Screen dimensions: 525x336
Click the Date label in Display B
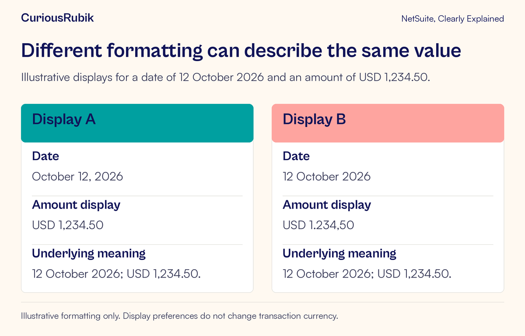pyautogui.click(x=296, y=156)
